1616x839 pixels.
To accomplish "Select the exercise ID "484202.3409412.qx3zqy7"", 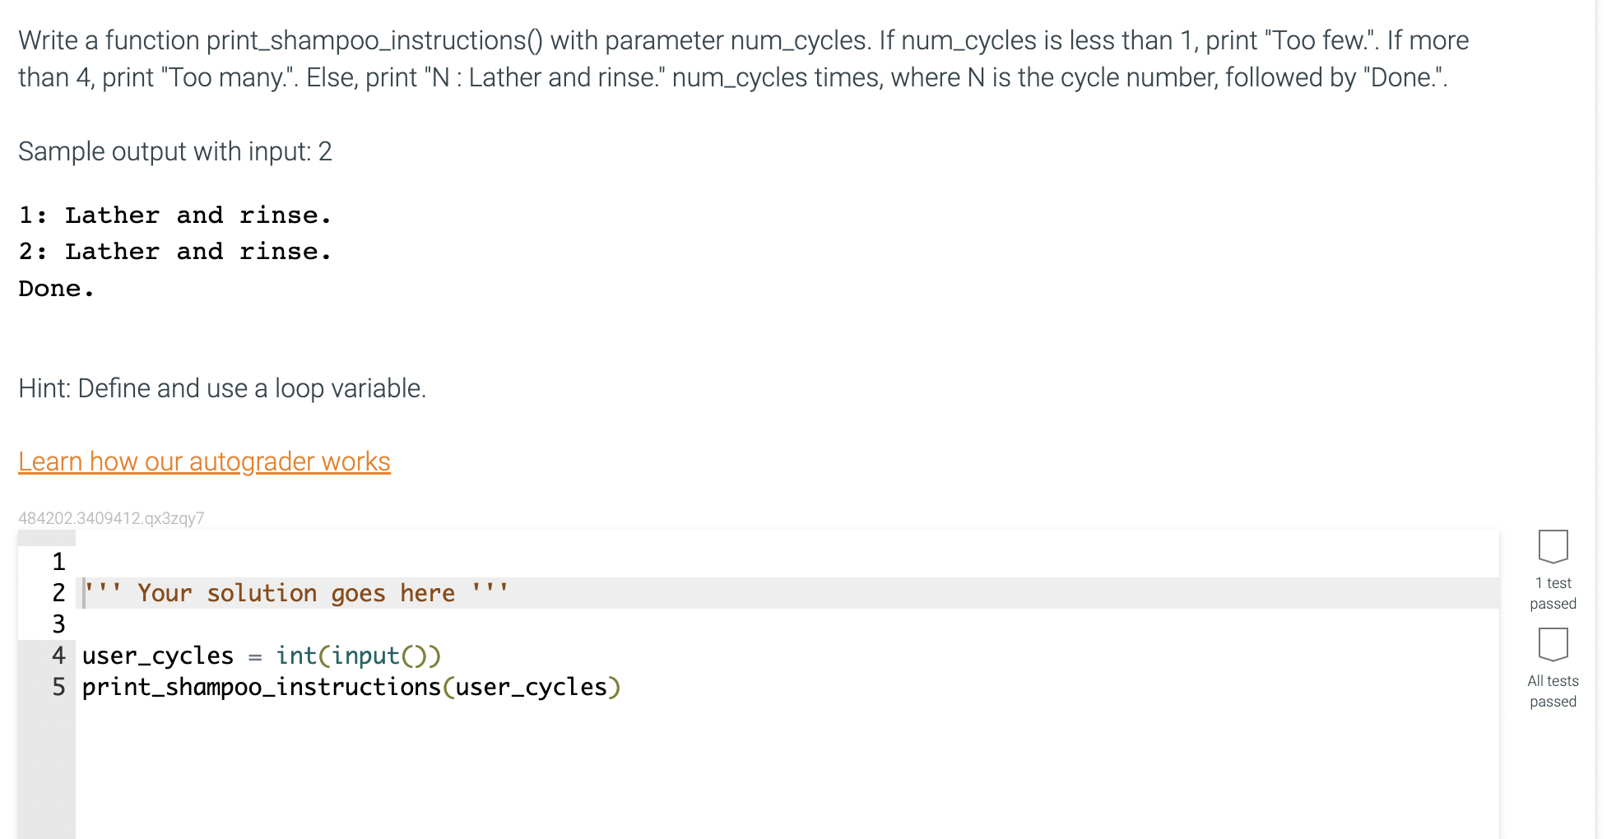I will tap(111, 518).
